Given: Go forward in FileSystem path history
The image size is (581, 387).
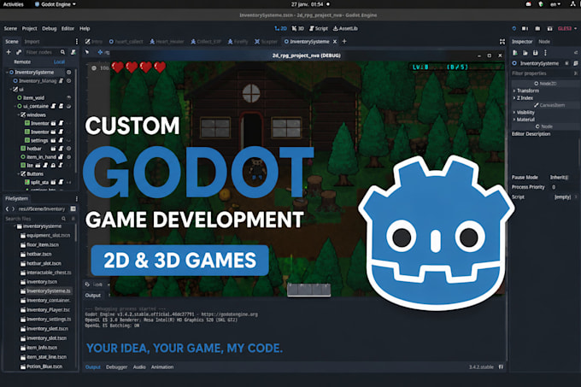Looking at the screenshot, I should [x=14, y=208].
